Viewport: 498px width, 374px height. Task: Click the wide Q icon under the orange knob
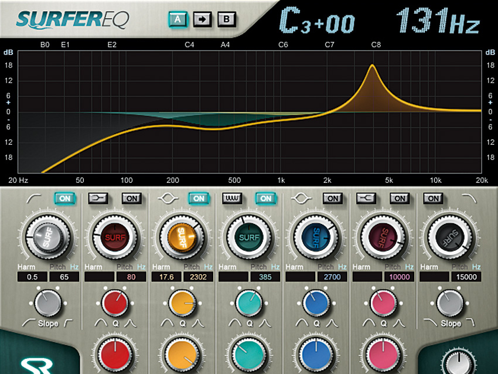tap(168, 323)
